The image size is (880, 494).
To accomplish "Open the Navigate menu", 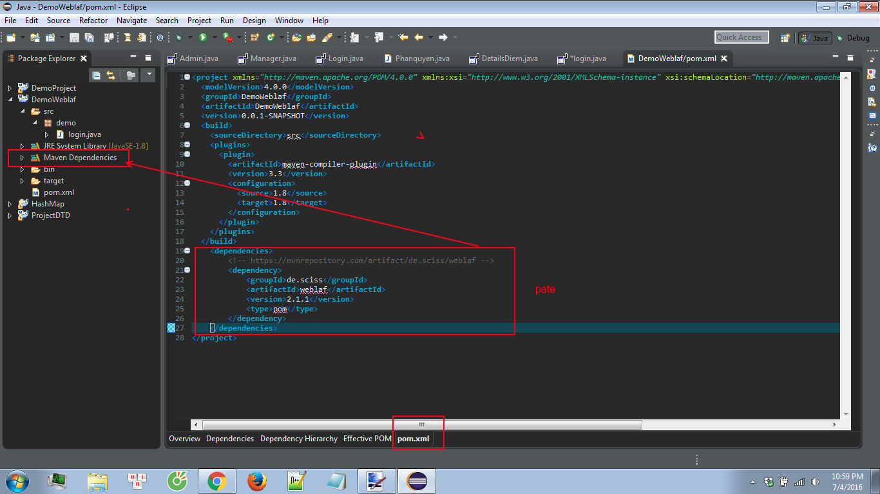I will [131, 21].
